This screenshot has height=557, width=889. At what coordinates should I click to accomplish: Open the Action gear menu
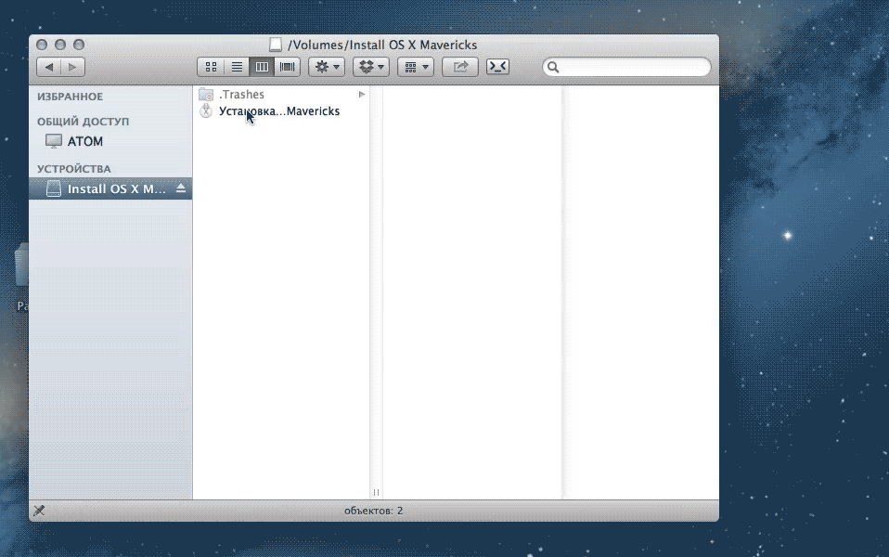[327, 67]
